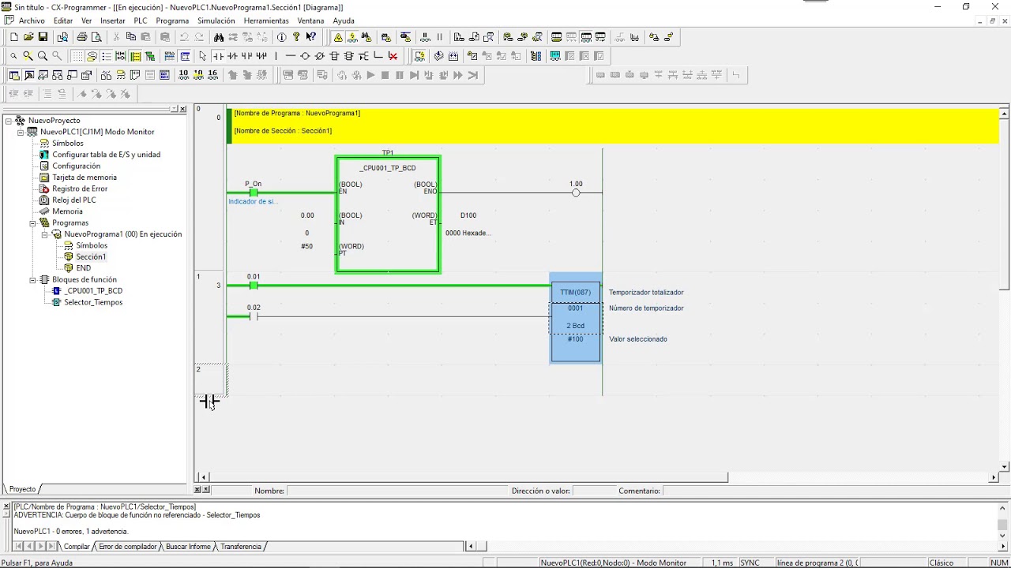Screen dimensions: 1011x568
Task: Toggle the grid display button
Action: (77, 56)
